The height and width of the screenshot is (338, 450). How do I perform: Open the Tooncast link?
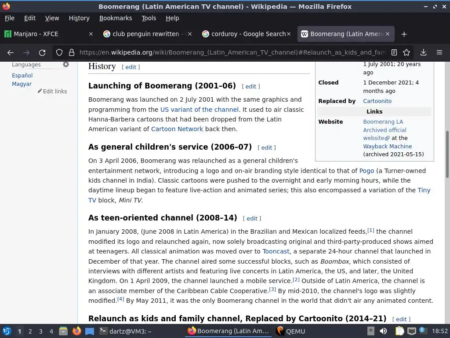(276, 251)
